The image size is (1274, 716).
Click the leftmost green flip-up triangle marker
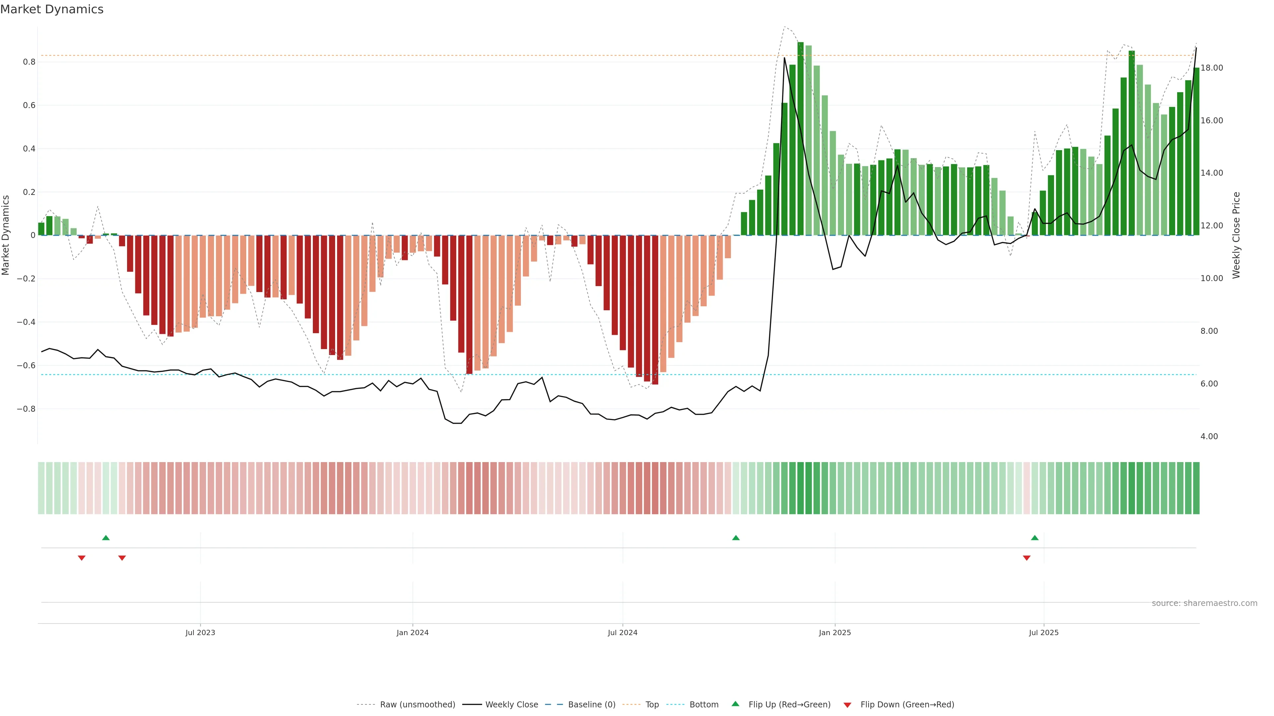tap(106, 538)
